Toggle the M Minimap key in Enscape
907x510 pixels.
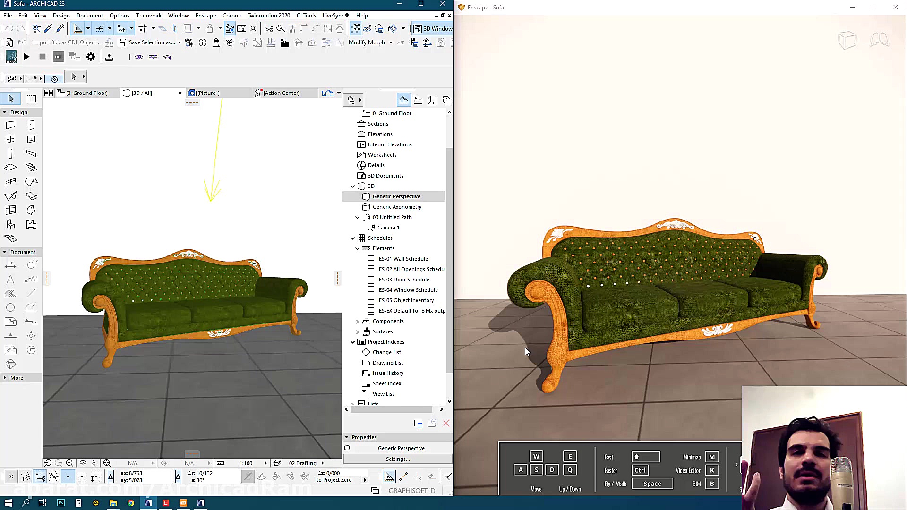pos(712,457)
